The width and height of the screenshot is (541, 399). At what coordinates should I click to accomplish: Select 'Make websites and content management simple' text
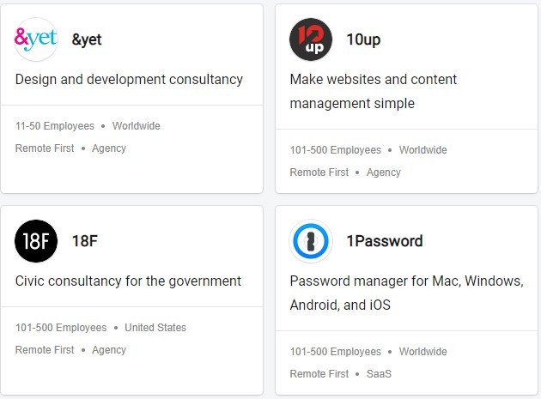[x=374, y=92]
